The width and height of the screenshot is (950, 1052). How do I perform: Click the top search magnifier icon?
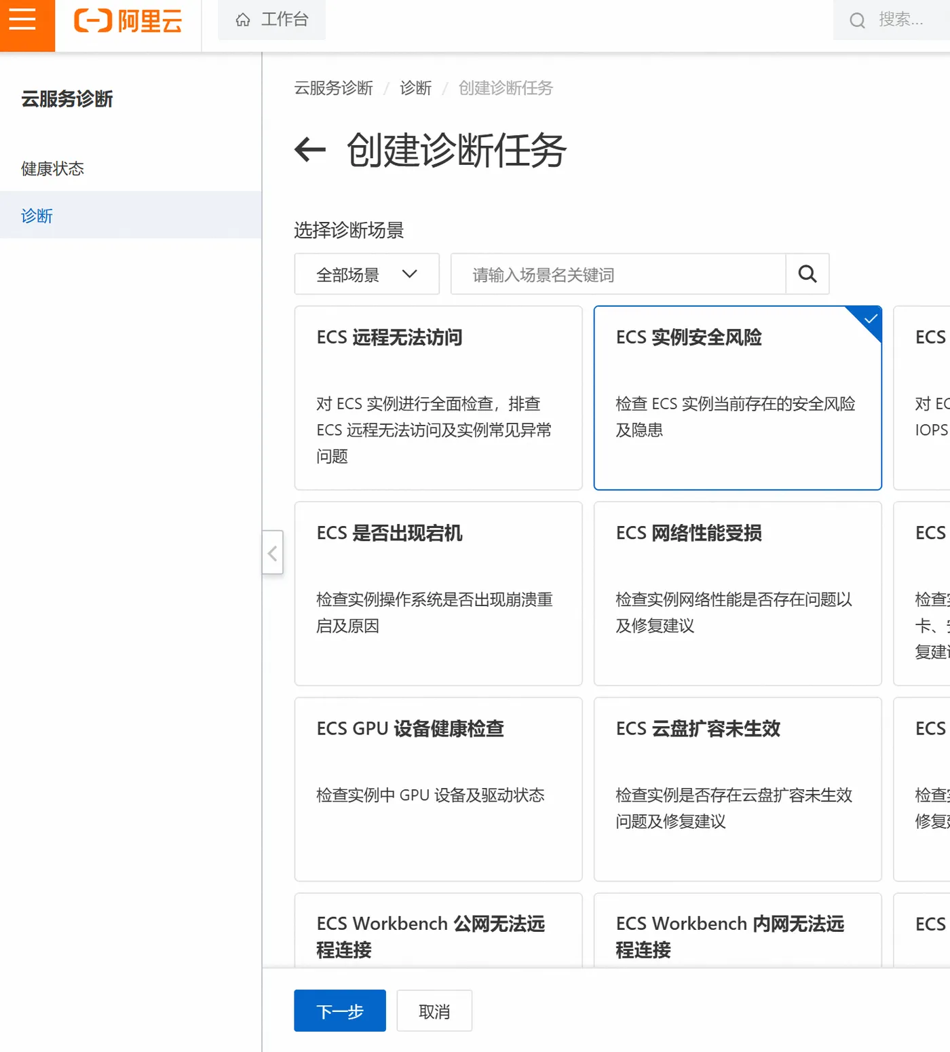857,20
